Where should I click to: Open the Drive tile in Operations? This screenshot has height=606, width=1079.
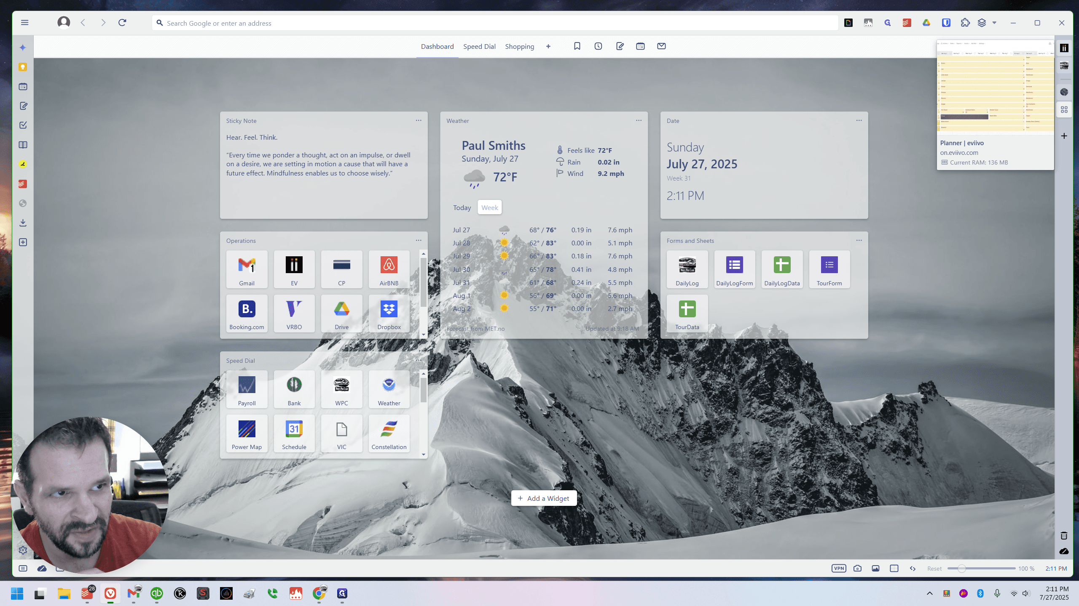(341, 314)
